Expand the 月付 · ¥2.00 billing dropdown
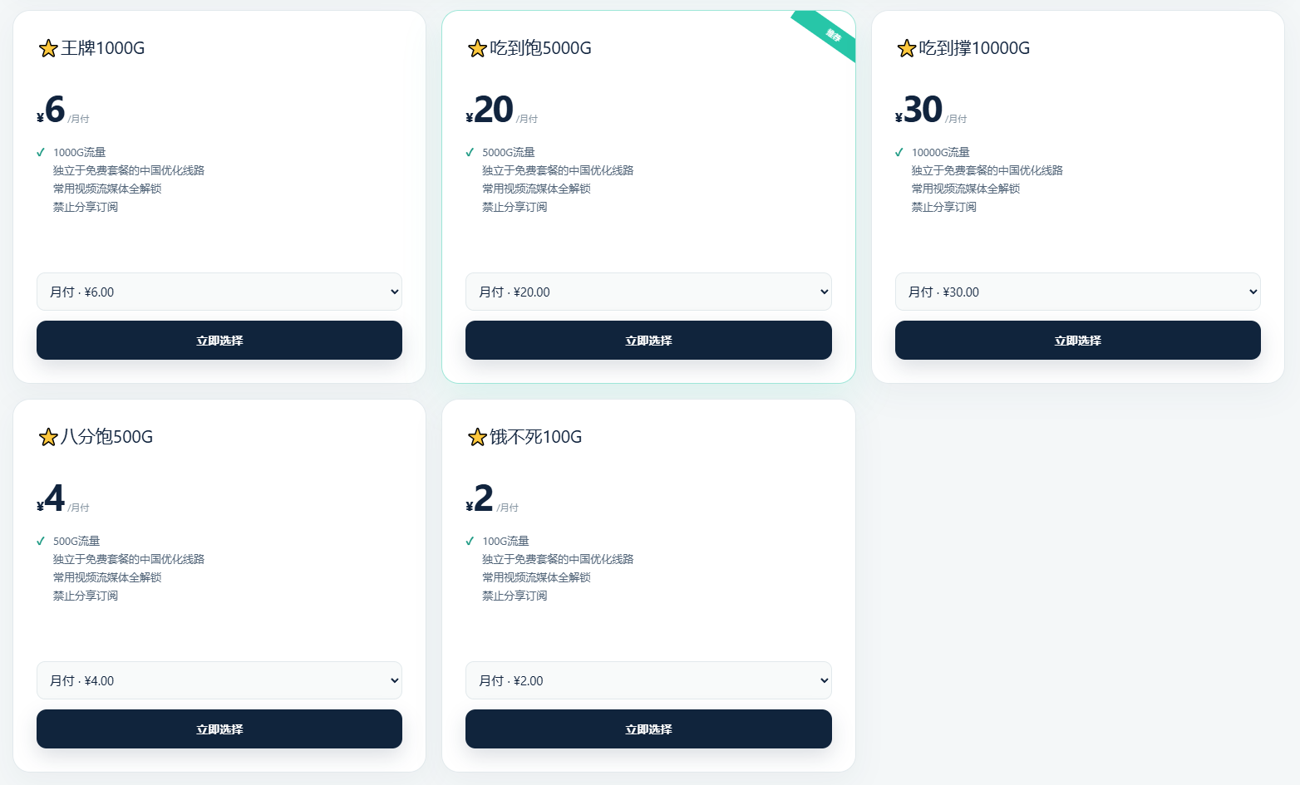Screen dimensions: 1300x785 pos(648,680)
